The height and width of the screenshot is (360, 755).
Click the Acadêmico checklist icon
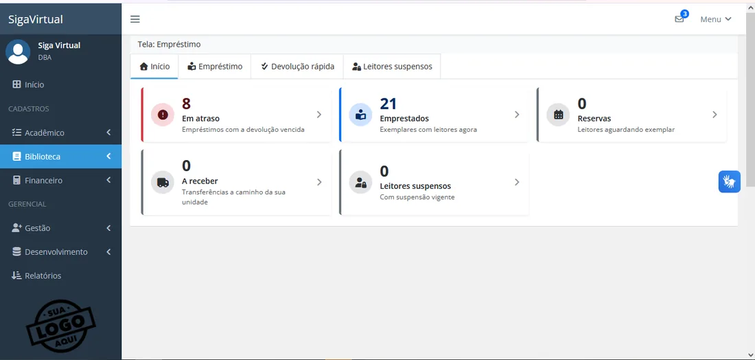[16, 133]
